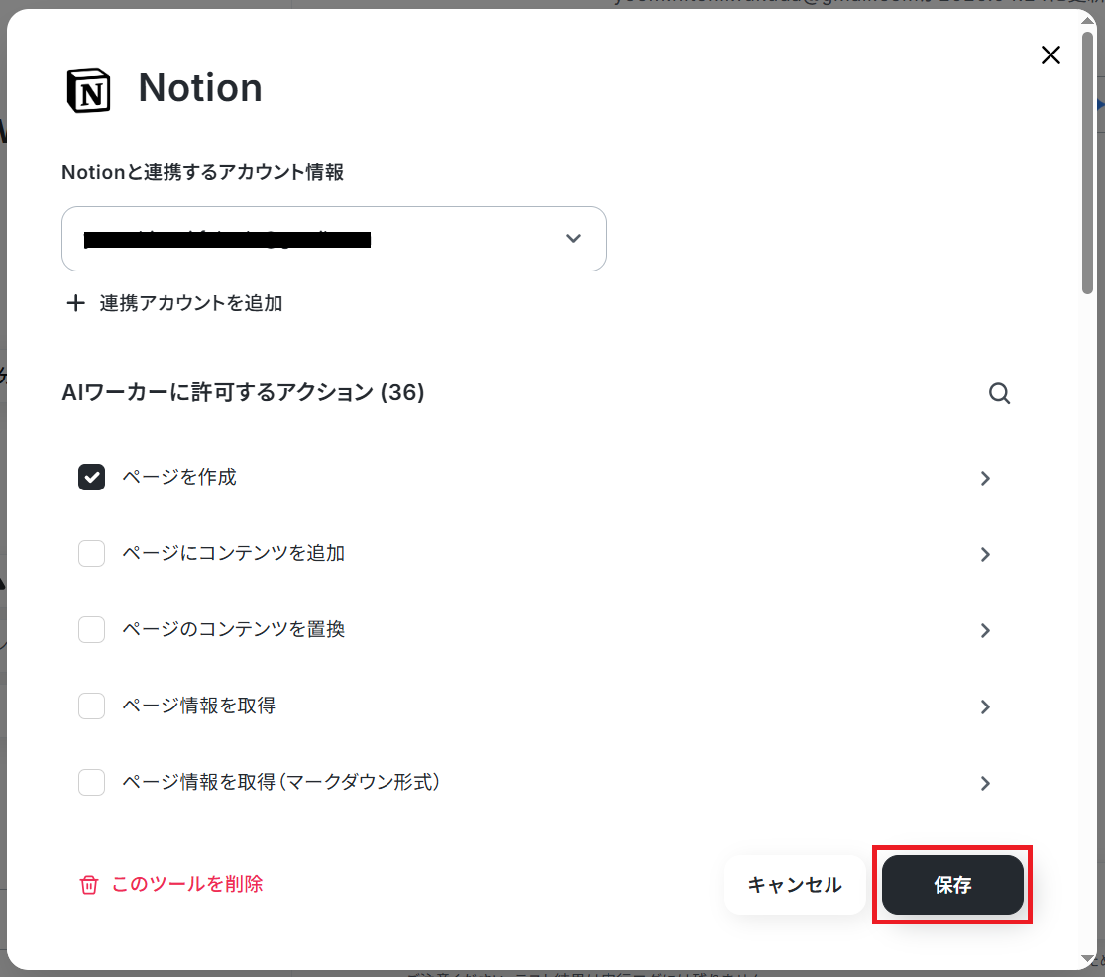The width and height of the screenshot is (1105, 977).
Task: Enable ページ情報を取得 (マークダウン形式) checkbox
Action: pos(91,782)
